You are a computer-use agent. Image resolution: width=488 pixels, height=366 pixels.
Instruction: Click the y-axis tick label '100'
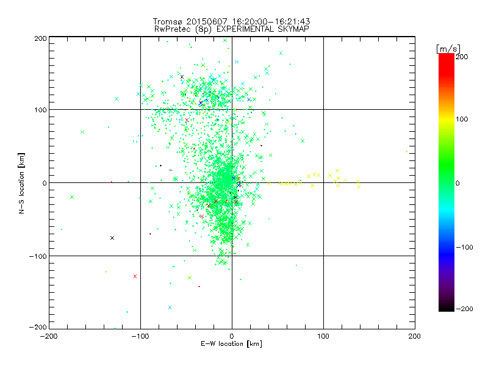coord(40,110)
